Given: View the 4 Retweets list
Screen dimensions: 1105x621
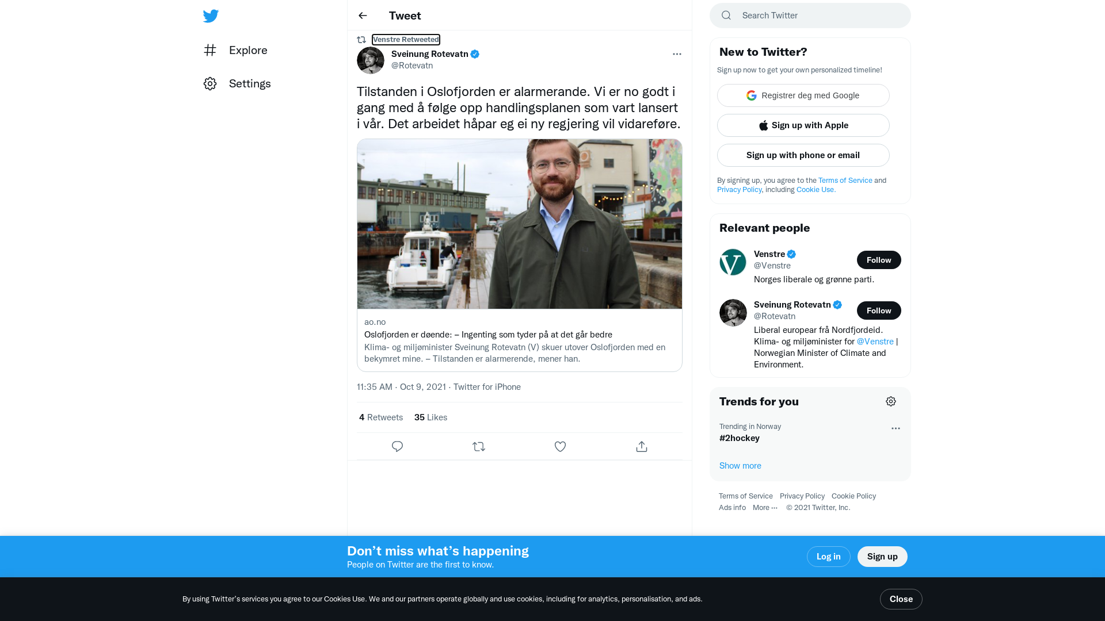Looking at the screenshot, I should coord(381,417).
